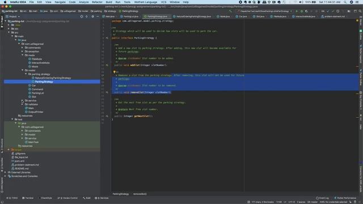Run the selected configuration with the green arrow

pyautogui.click(x=297, y=11)
